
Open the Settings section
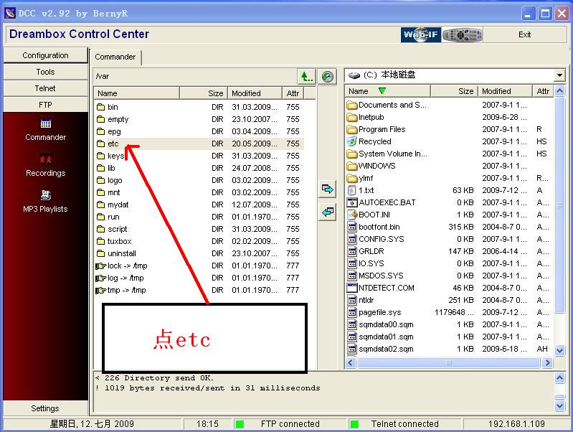tap(45, 408)
